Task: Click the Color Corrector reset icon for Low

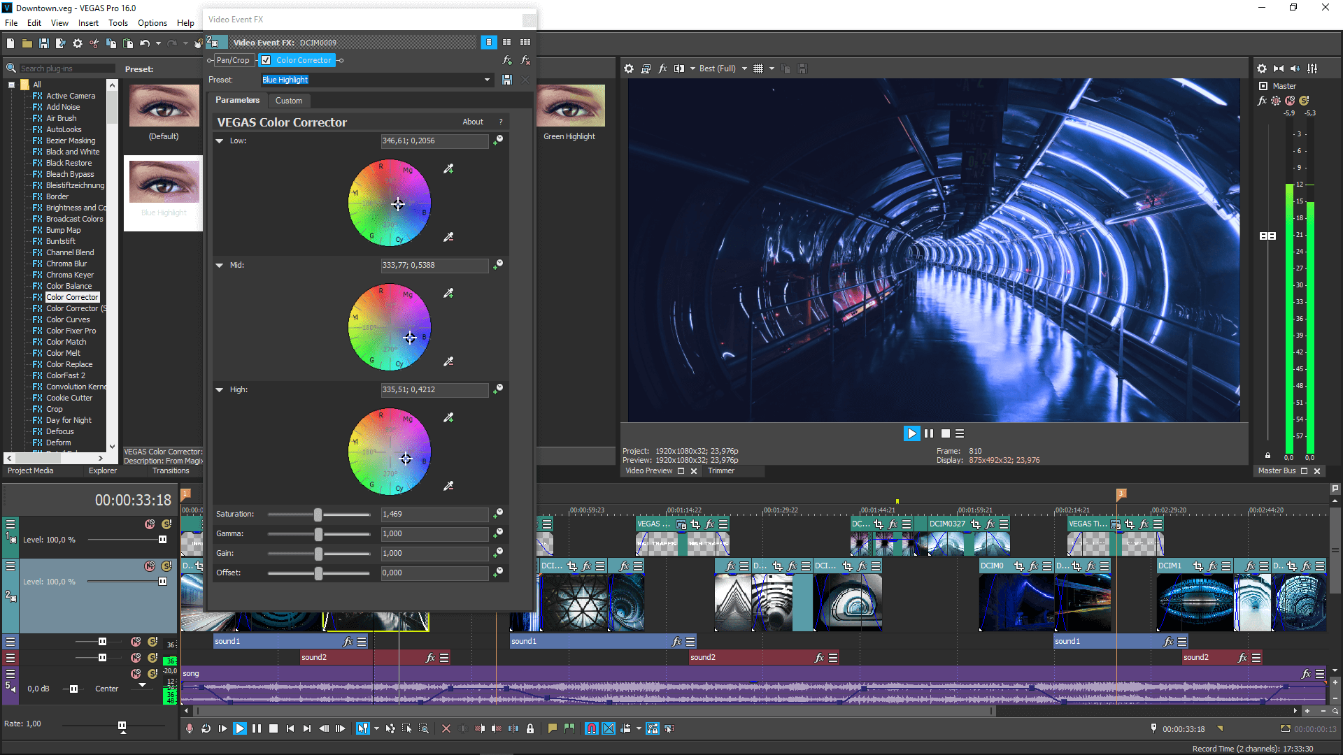Action: (x=499, y=140)
